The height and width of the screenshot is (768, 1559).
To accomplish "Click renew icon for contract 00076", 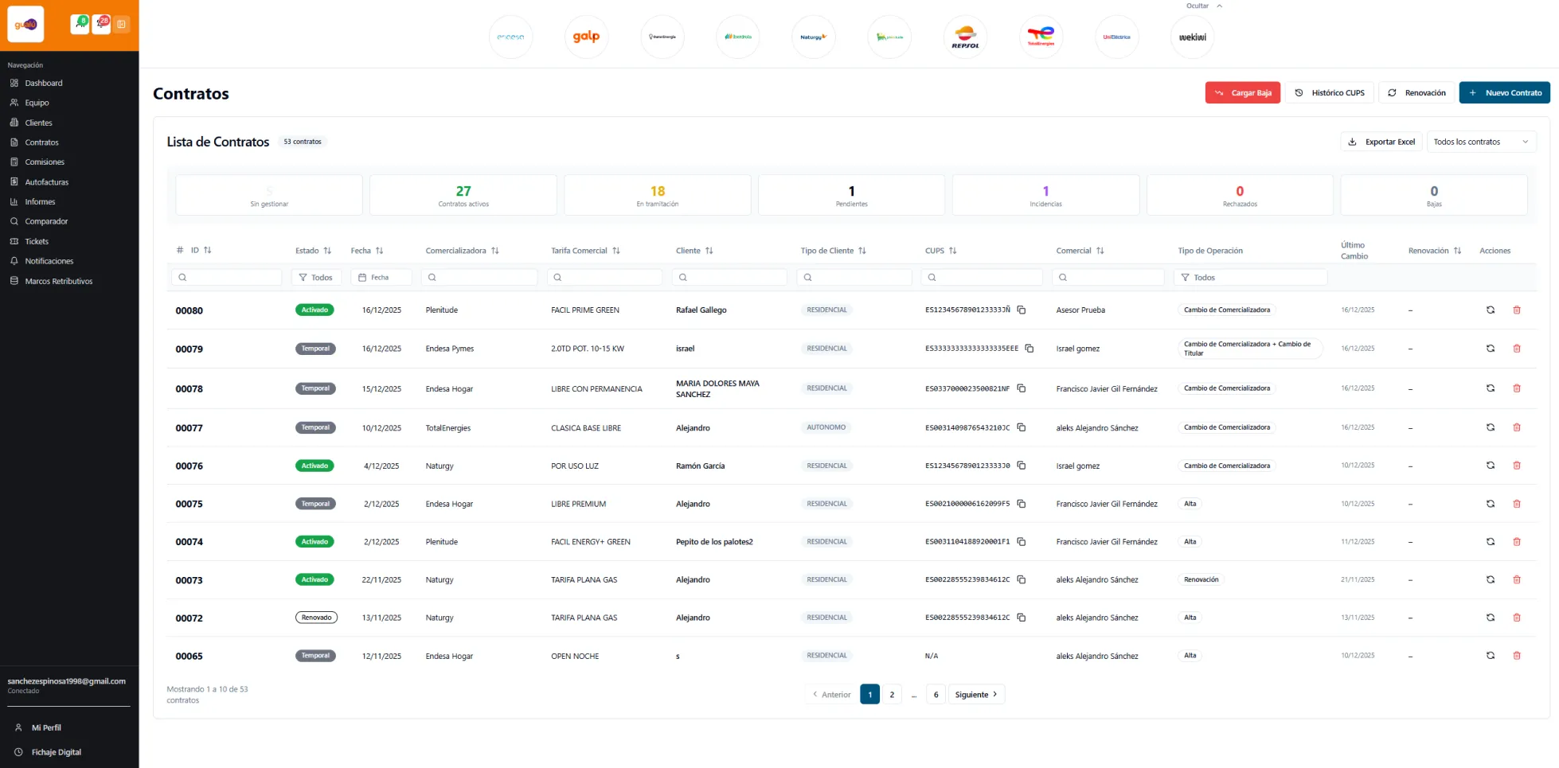I will (x=1490, y=466).
